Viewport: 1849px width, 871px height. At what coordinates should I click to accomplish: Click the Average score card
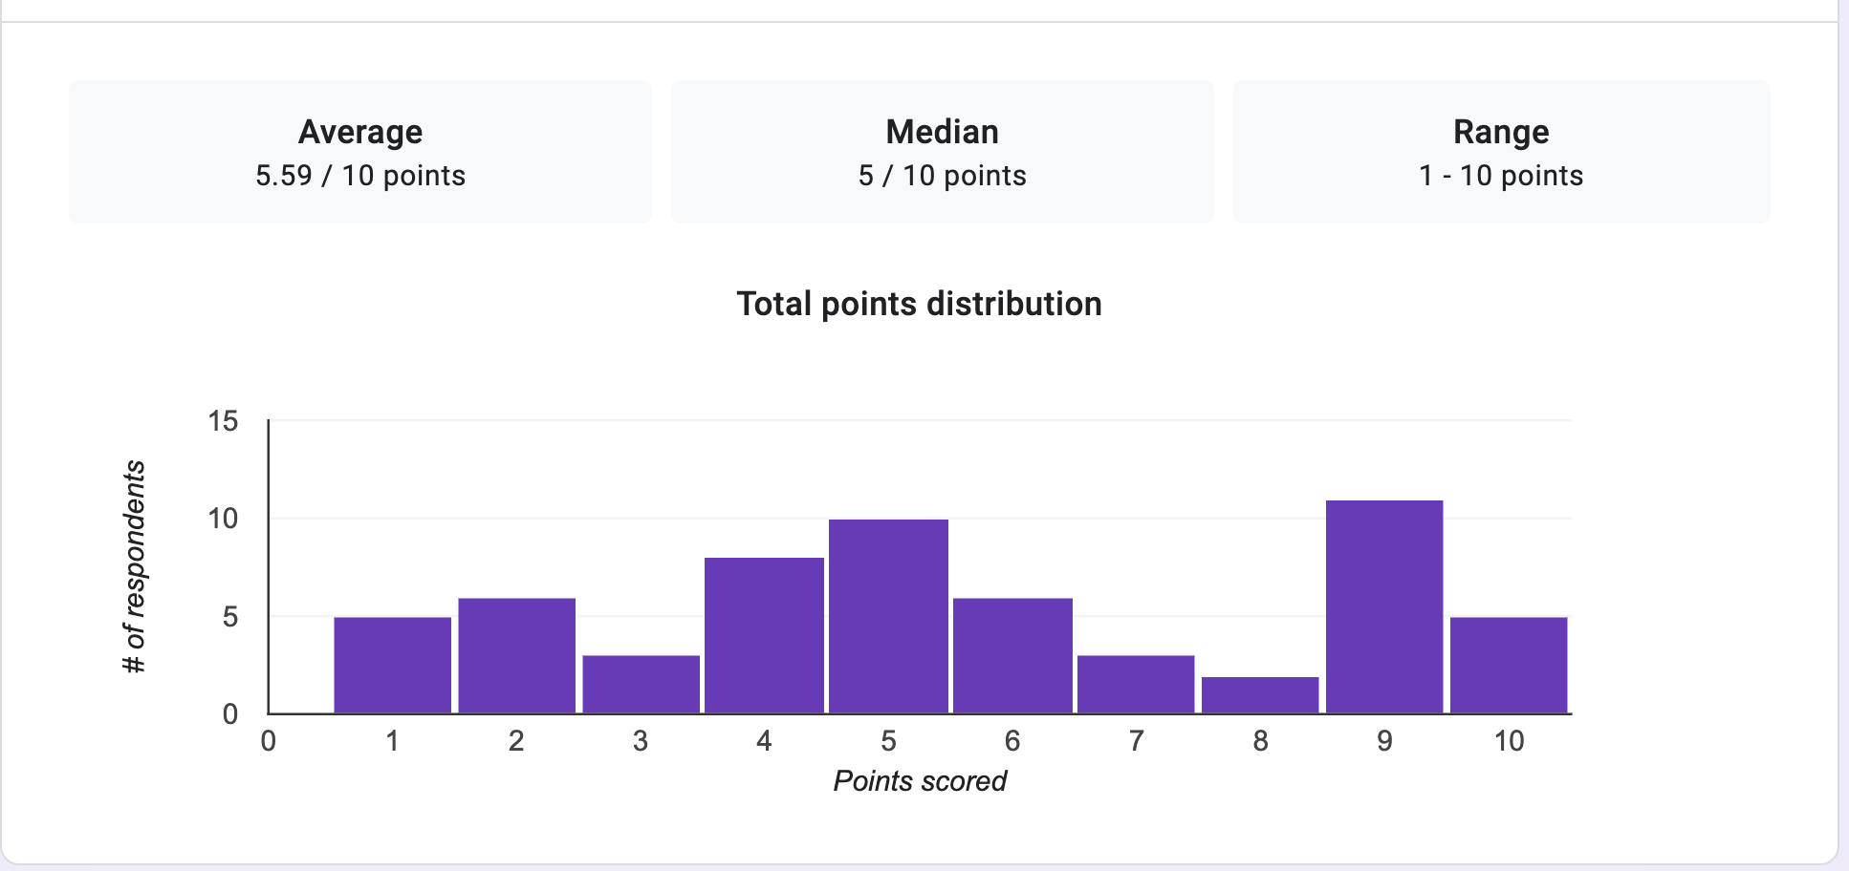360,152
